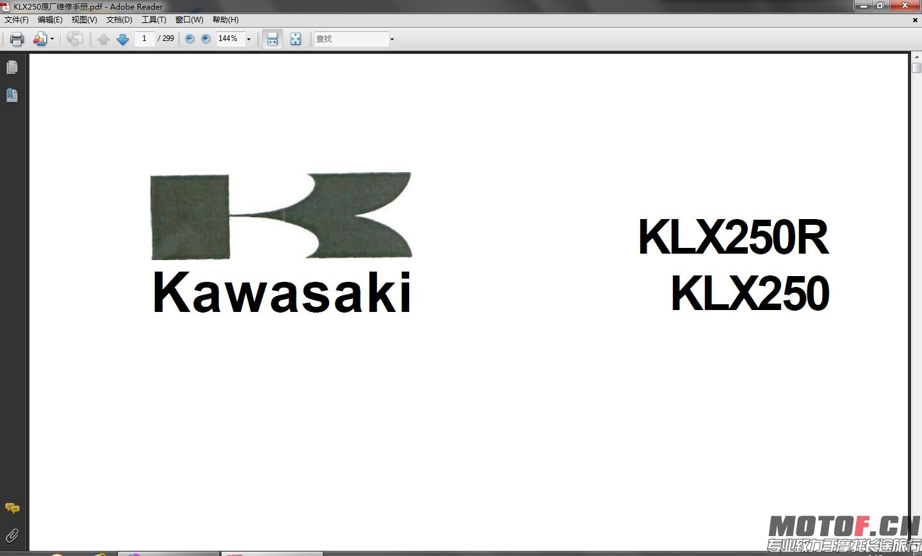Click the vertical scrollbar thumb
Screen dimensions: 922x556
[x=916, y=68]
